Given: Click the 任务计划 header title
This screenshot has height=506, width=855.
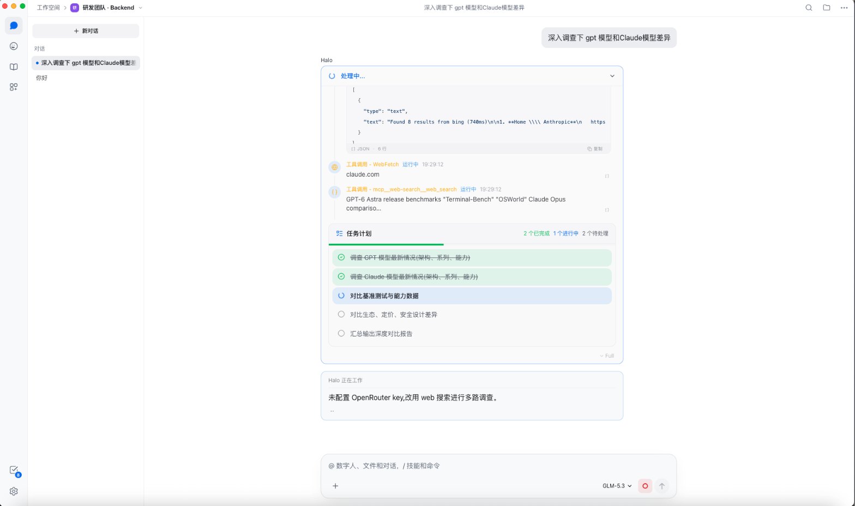Looking at the screenshot, I should [359, 233].
